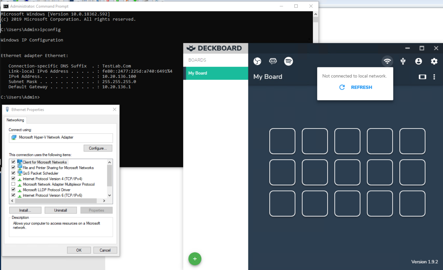Click the items list scroll left arrow
The width and height of the screenshot is (443, 270).
coord(12,201)
